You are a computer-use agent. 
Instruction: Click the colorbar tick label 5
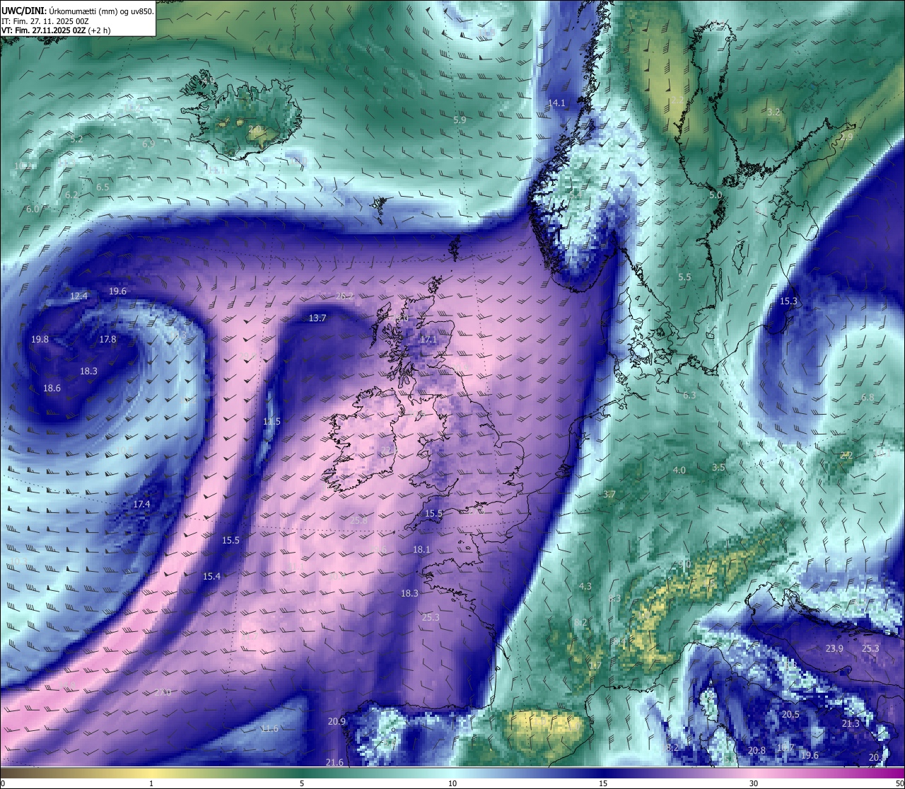click(302, 783)
